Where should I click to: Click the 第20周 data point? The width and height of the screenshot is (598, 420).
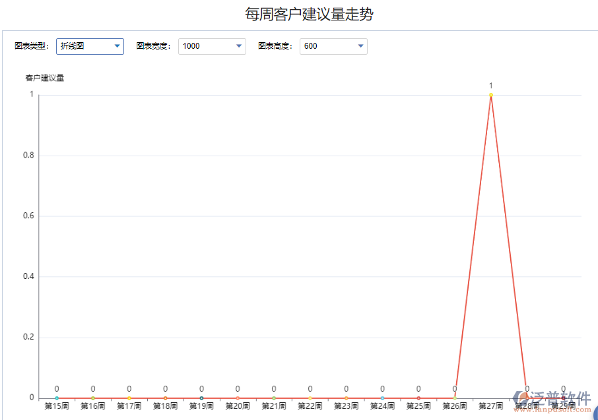(x=238, y=396)
